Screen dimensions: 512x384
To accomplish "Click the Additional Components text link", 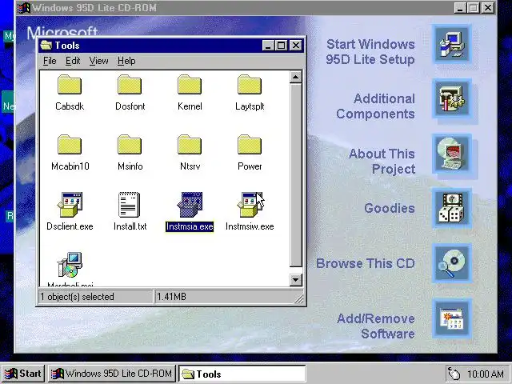I will (x=375, y=106).
